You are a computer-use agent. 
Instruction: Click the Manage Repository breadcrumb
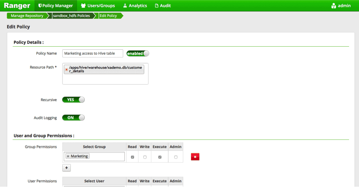27,16
